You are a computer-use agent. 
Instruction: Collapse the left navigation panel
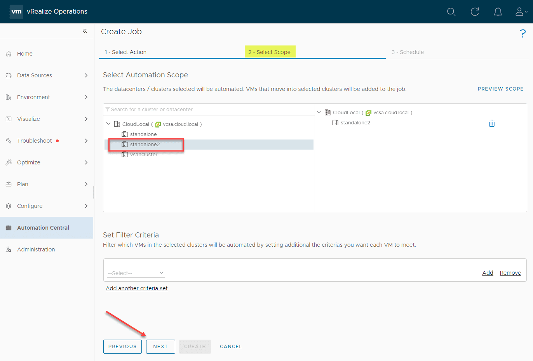click(x=85, y=31)
